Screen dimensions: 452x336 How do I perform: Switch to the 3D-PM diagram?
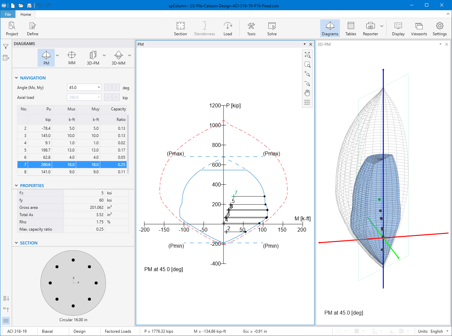(93, 57)
